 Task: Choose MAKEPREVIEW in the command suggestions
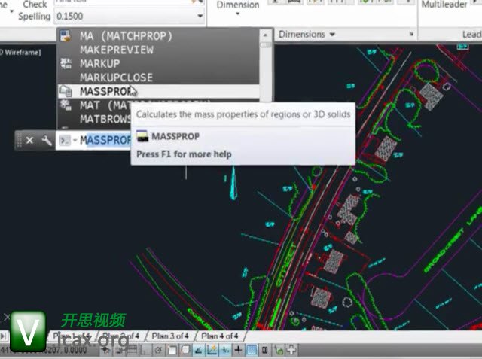coord(116,50)
